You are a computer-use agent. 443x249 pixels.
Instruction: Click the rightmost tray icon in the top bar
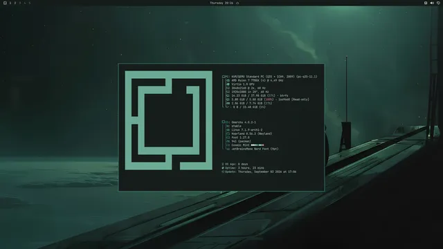point(438,3)
